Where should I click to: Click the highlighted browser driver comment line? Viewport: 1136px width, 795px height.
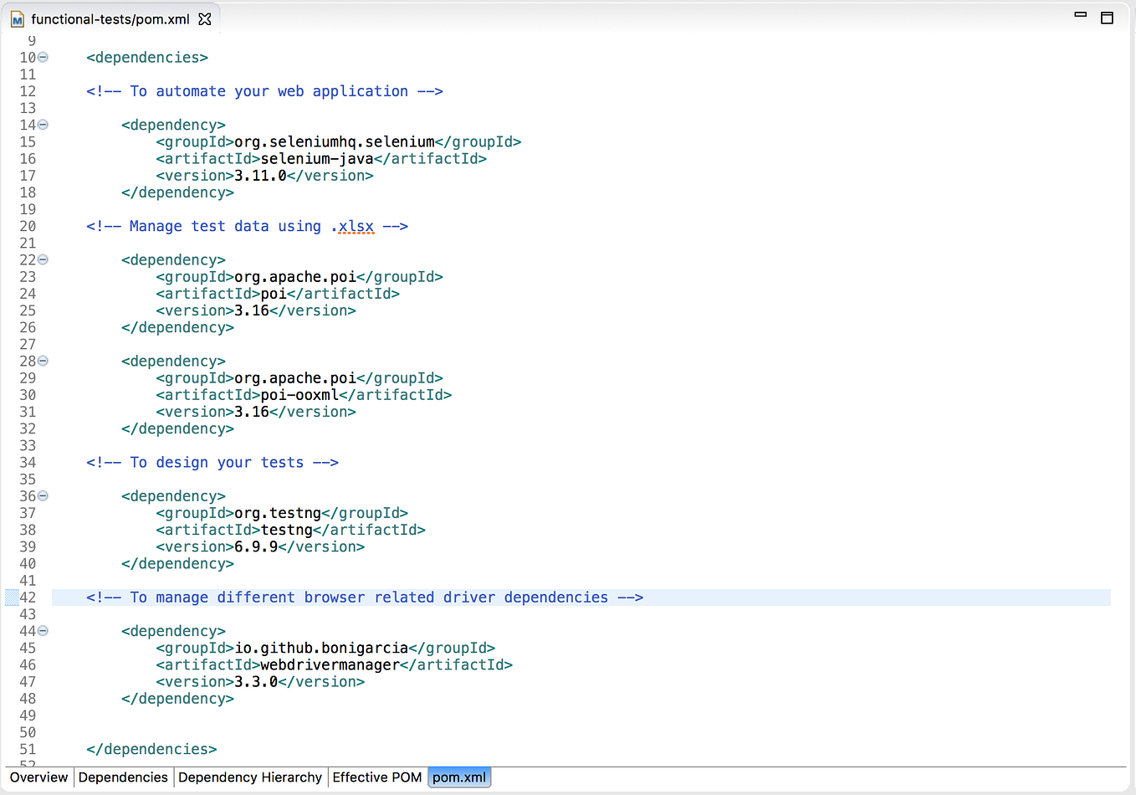[364, 597]
